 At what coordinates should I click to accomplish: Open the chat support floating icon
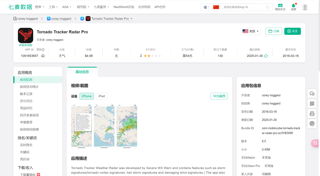(x=312, y=94)
